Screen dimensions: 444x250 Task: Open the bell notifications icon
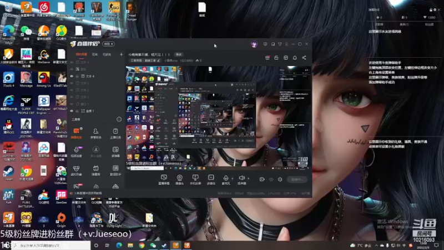click(295, 58)
